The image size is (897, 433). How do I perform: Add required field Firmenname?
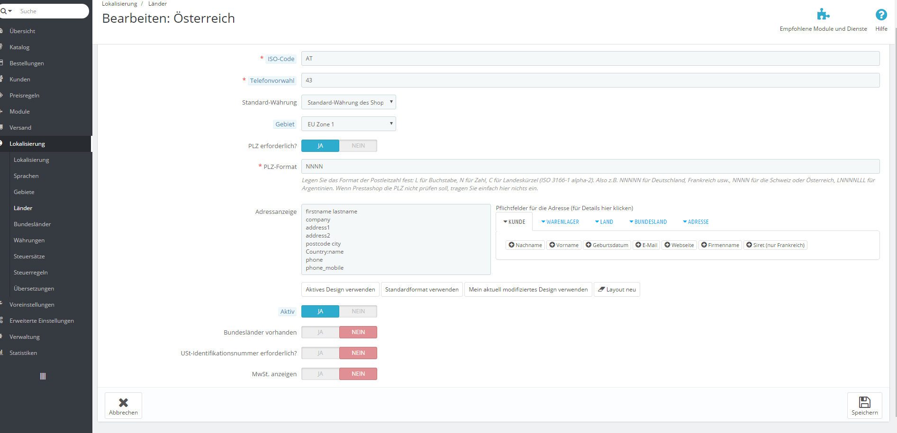pos(720,245)
